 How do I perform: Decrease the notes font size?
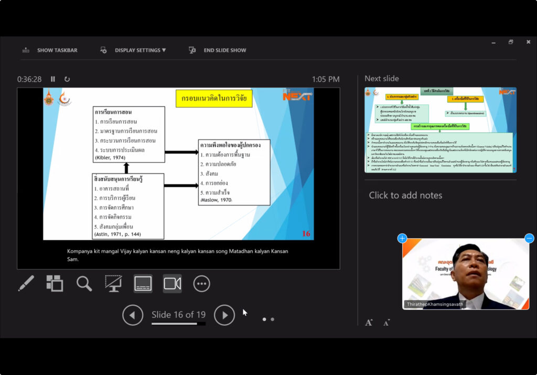tap(386, 323)
